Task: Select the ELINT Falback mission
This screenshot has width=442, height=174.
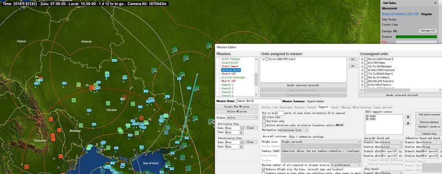Action: pyautogui.click(x=231, y=59)
